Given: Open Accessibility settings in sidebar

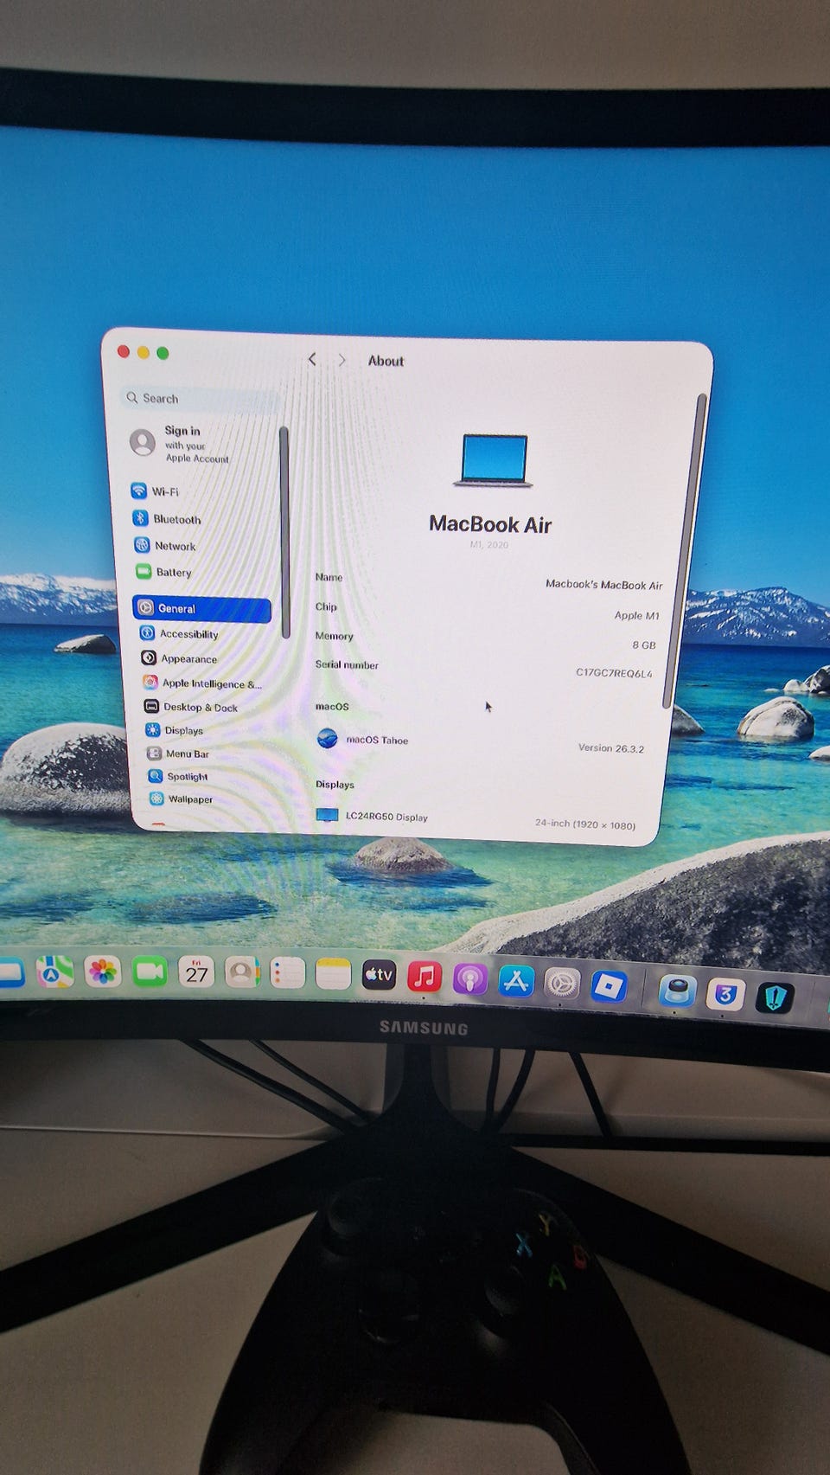Looking at the screenshot, I should click(179, 634).
